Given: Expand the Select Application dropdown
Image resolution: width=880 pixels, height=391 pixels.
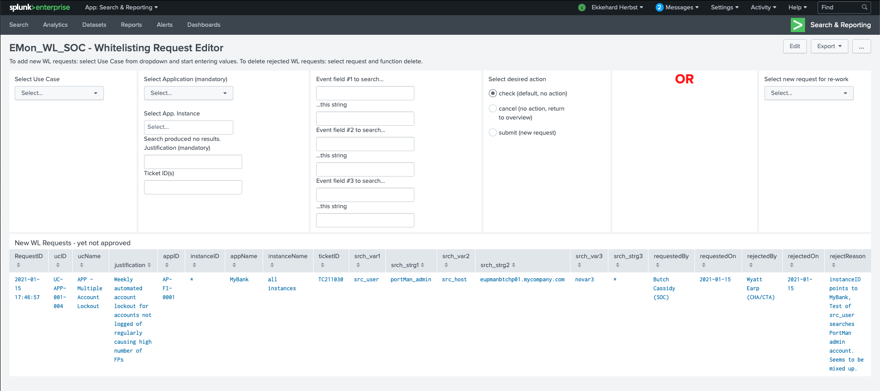Looking at the screenshot, I should pyautogui.click(x=188, y=93).
